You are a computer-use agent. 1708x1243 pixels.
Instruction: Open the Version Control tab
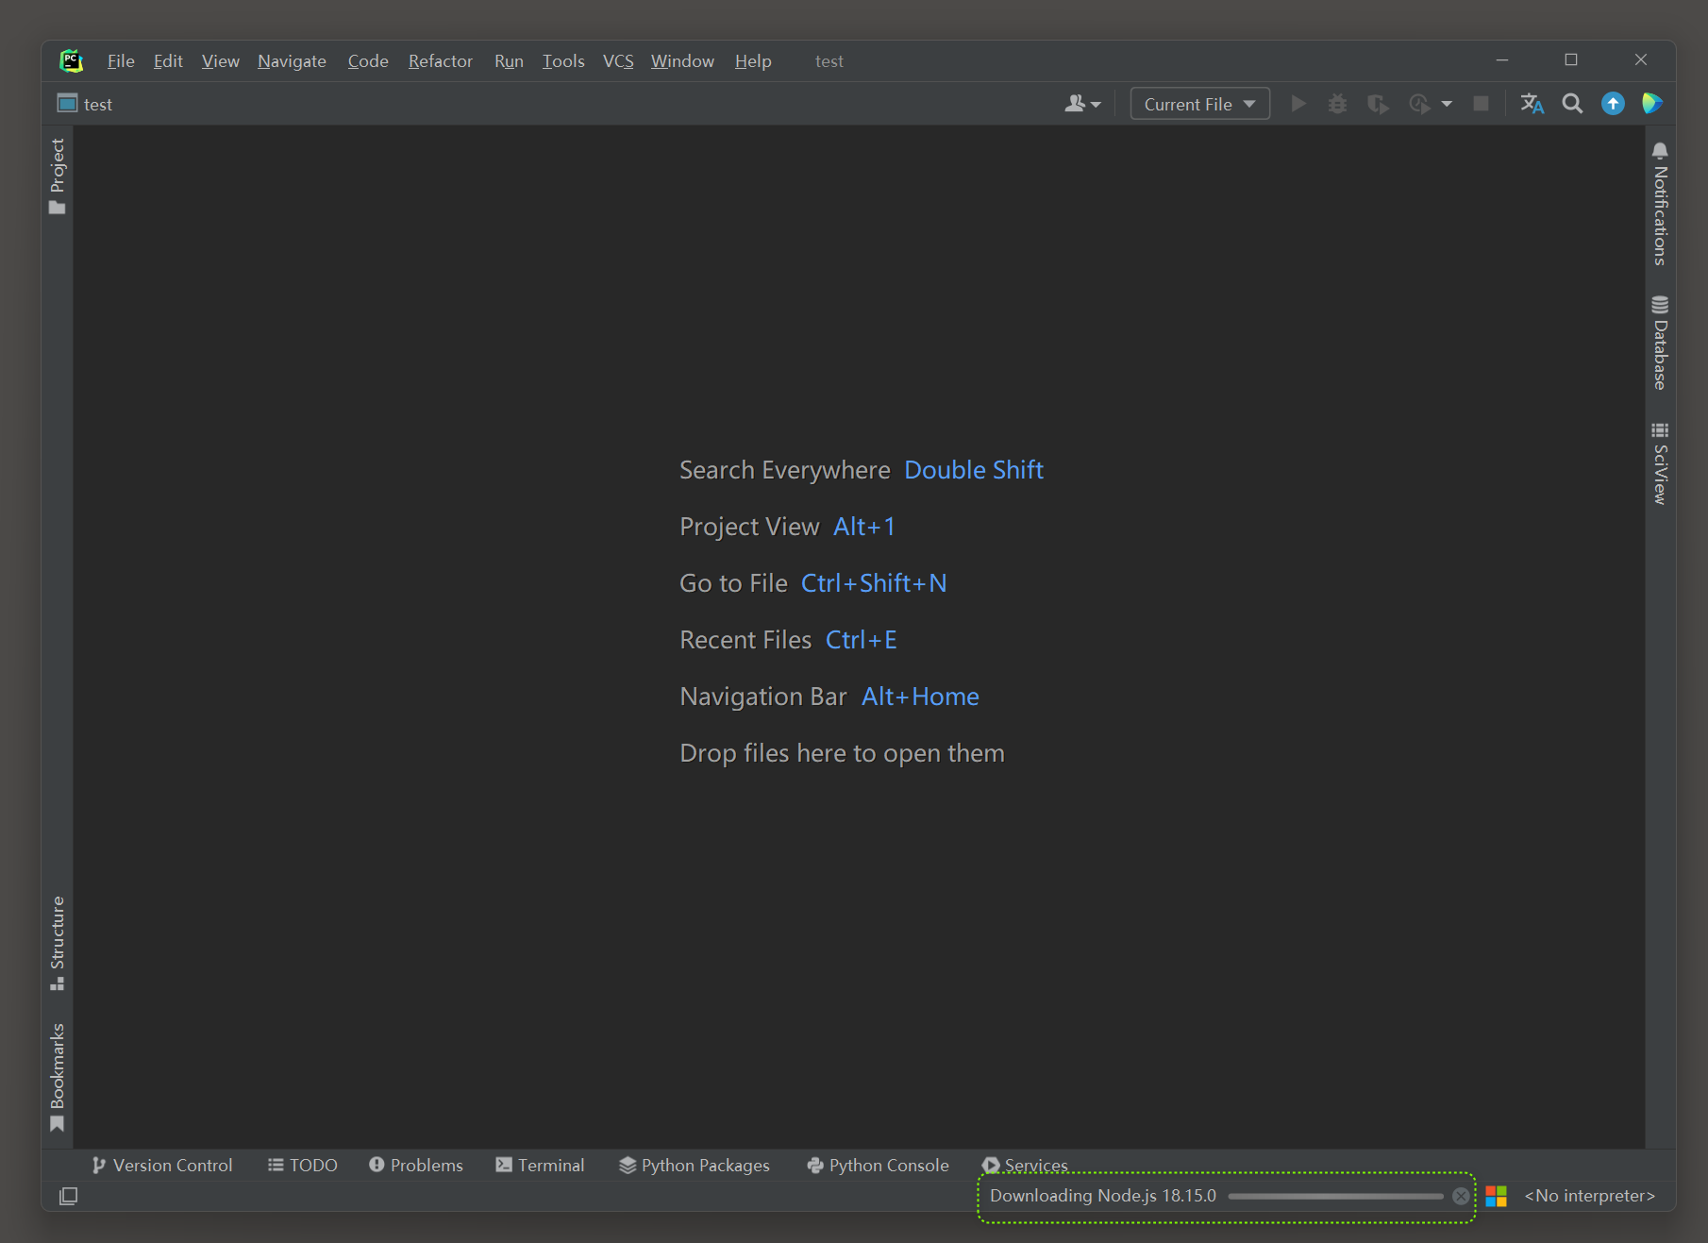(162, 1165)
